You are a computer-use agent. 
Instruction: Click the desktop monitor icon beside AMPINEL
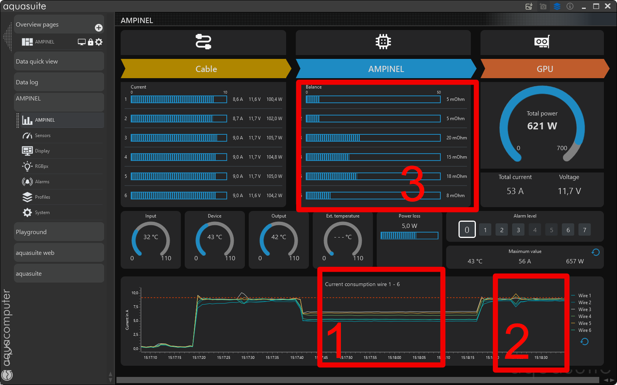click(x=81, y=42)
